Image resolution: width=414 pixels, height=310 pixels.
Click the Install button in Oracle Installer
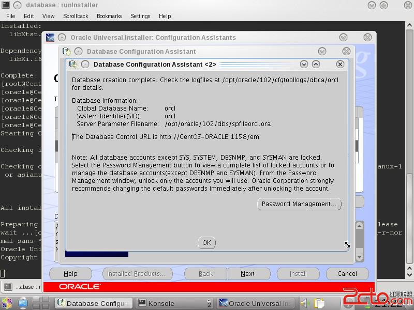[x=298, y=274]
